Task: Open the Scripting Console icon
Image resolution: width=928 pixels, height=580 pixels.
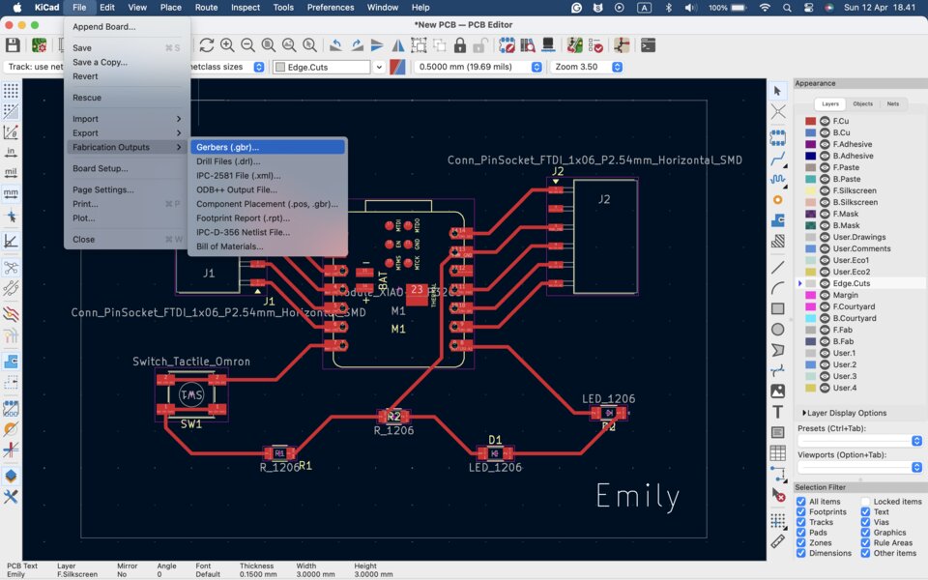Action: click(648, 45)
